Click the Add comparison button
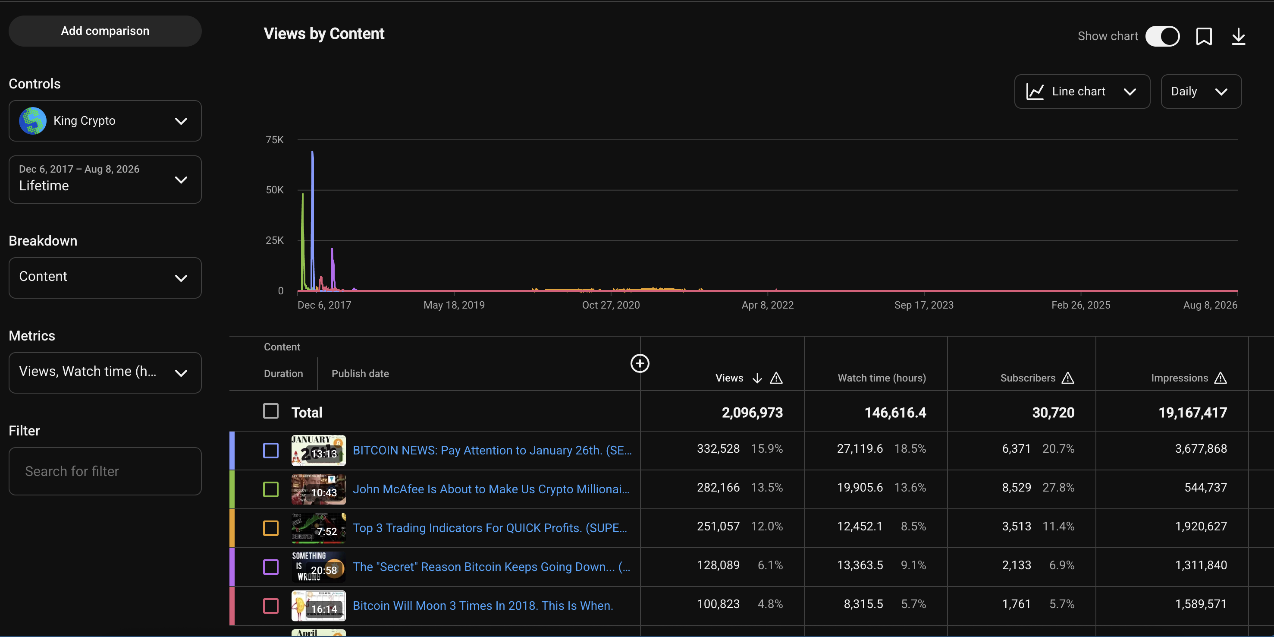 [x=105, y=31]
